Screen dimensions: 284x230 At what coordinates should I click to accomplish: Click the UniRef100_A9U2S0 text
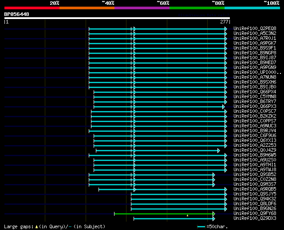tap(255, 160)
